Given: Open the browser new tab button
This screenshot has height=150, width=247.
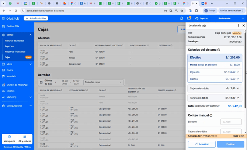Looking at the screenshot, I should pyautogui.click(x=212, y=3).
